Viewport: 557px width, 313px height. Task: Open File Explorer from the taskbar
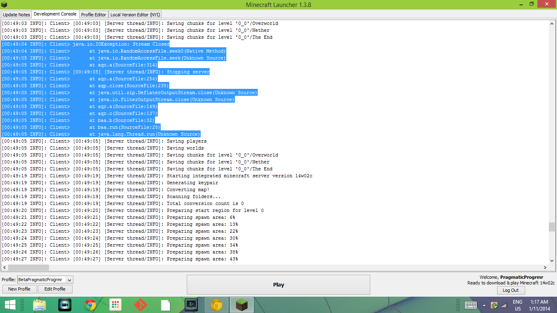tap(39, 305)
